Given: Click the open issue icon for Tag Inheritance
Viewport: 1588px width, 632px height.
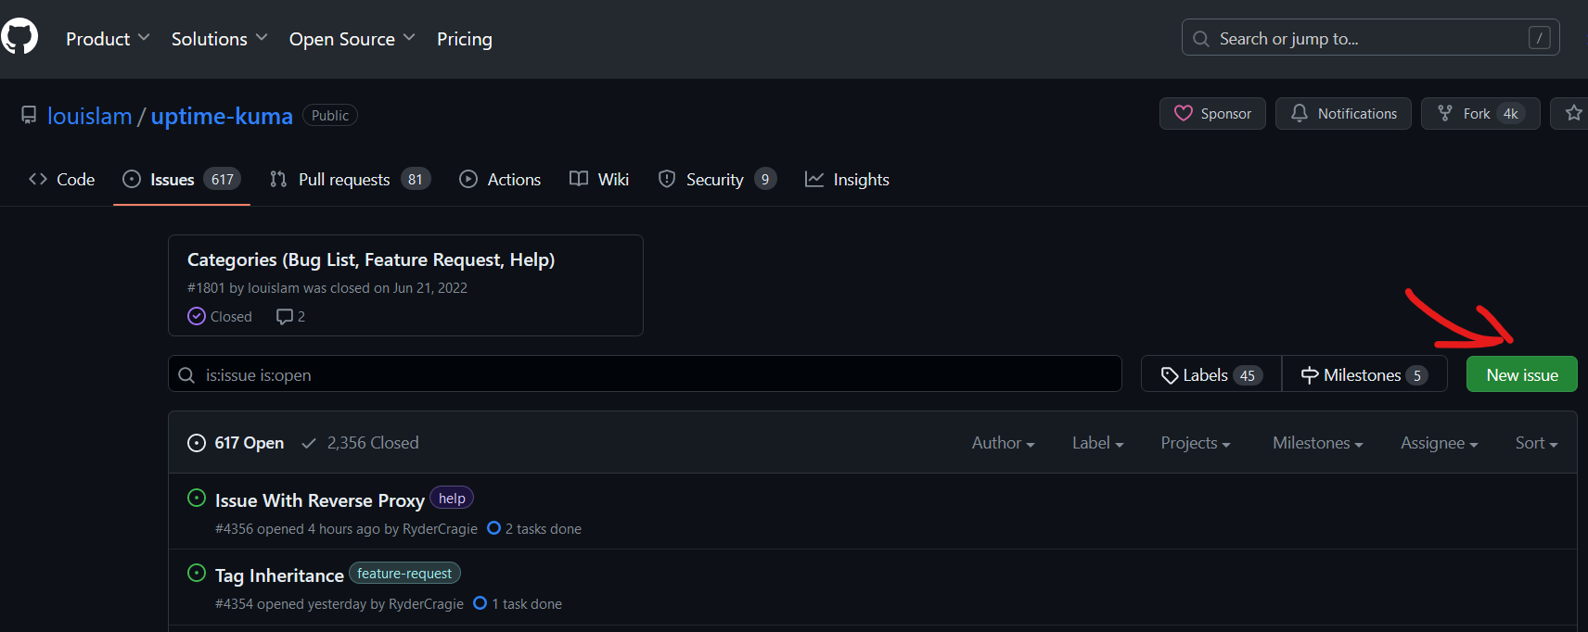Looking at the screenshot, I should 197,573.
